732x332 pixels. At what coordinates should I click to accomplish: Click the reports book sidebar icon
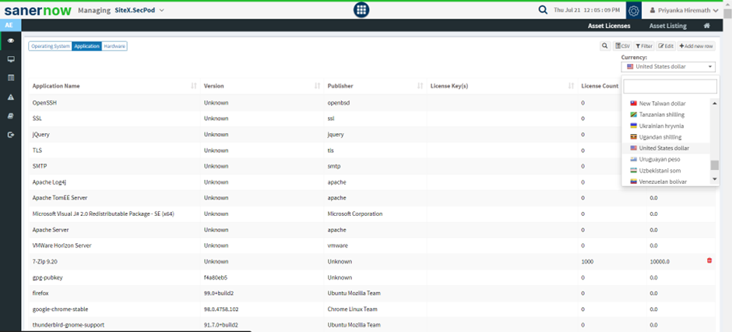click(x=11, y=116)
